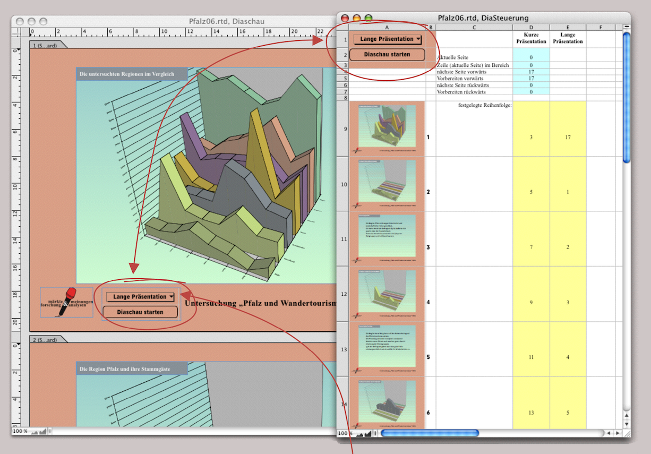Click the microphone logo on slide 1
This screenshot has height=454, width=651.
point(67,302)
